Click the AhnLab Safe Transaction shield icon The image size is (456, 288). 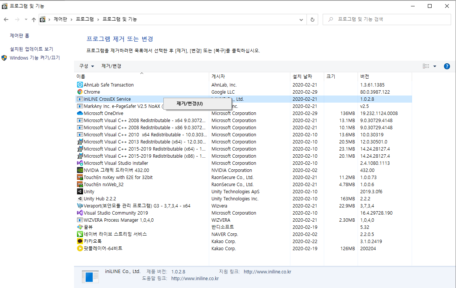tap(80, 85)
